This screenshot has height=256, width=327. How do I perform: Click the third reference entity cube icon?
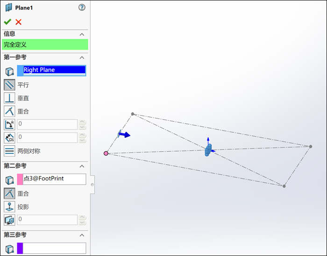point(9,249)
